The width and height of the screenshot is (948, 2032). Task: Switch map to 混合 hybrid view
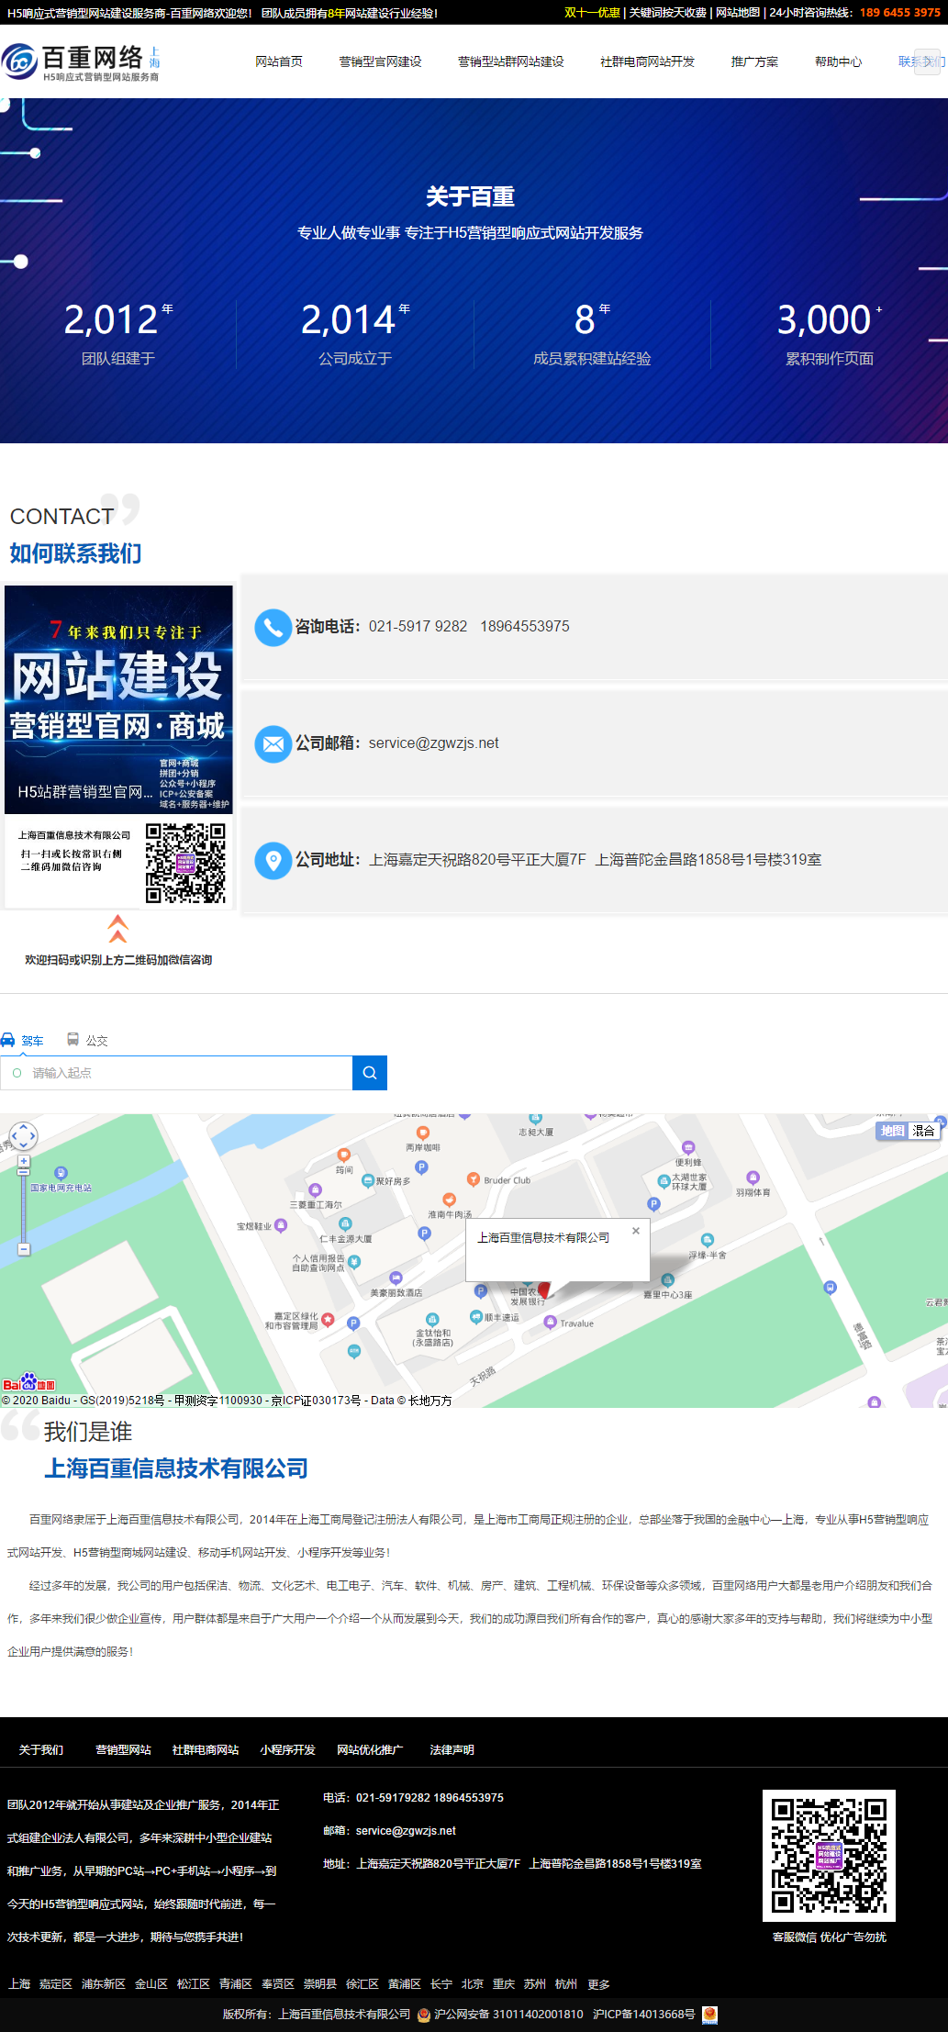(x=923, y=1131)
